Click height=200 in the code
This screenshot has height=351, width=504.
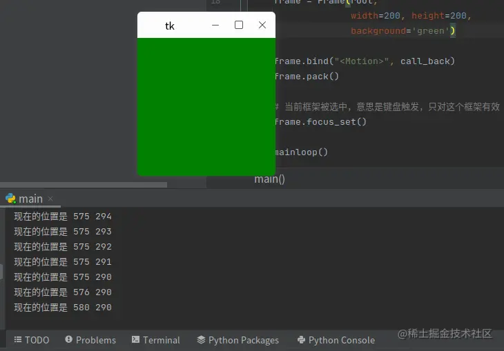coord(438,16)
